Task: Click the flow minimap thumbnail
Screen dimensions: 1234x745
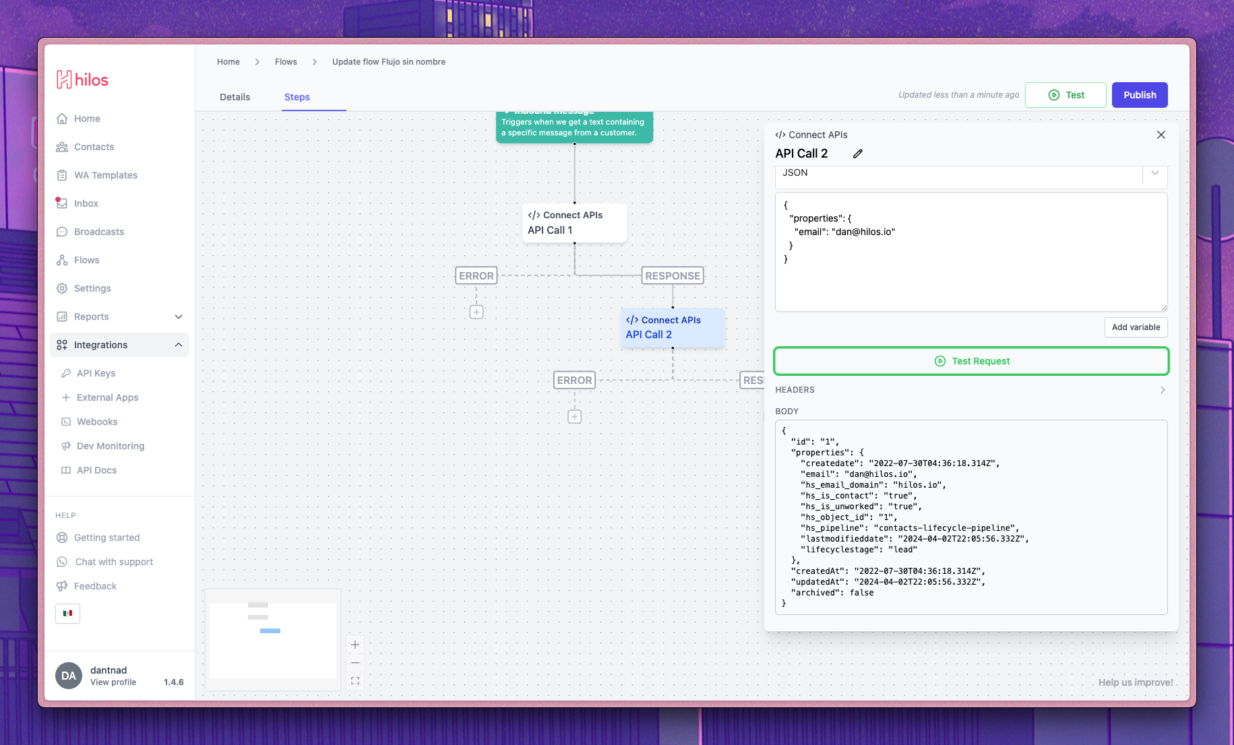Action: point(273,640)
